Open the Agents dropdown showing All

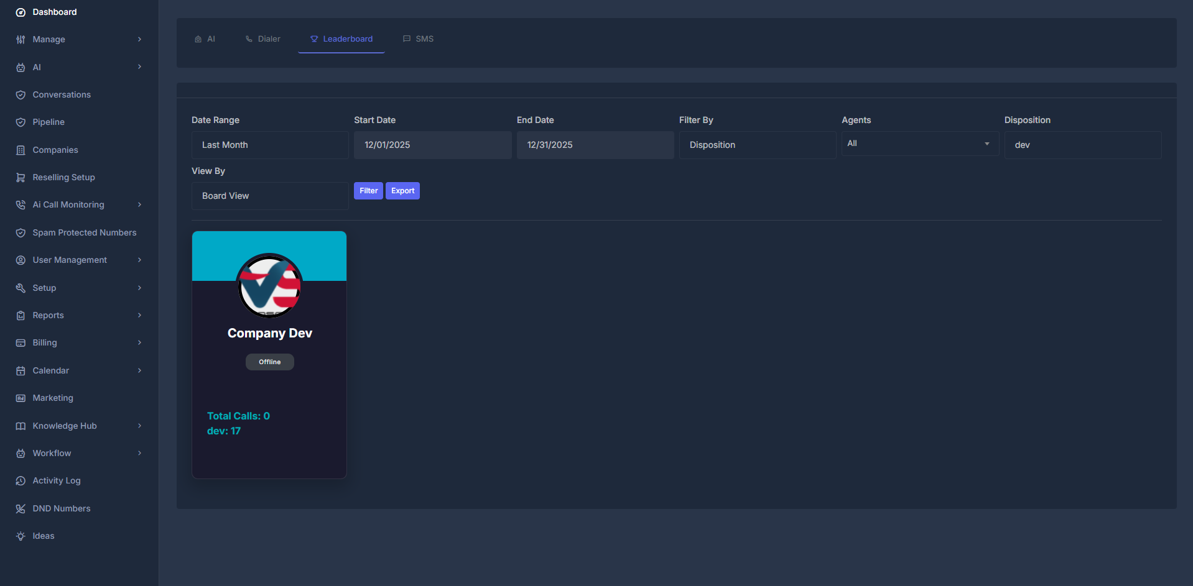pos(920,143)
